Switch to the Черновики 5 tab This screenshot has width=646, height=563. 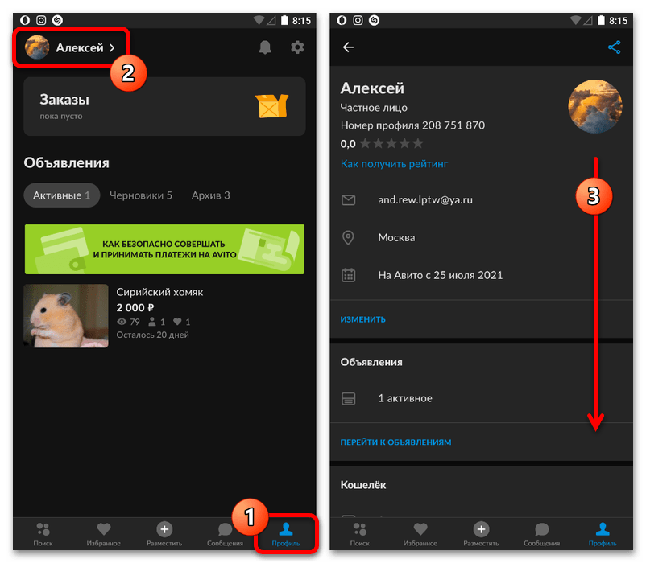tap(141, 195)
